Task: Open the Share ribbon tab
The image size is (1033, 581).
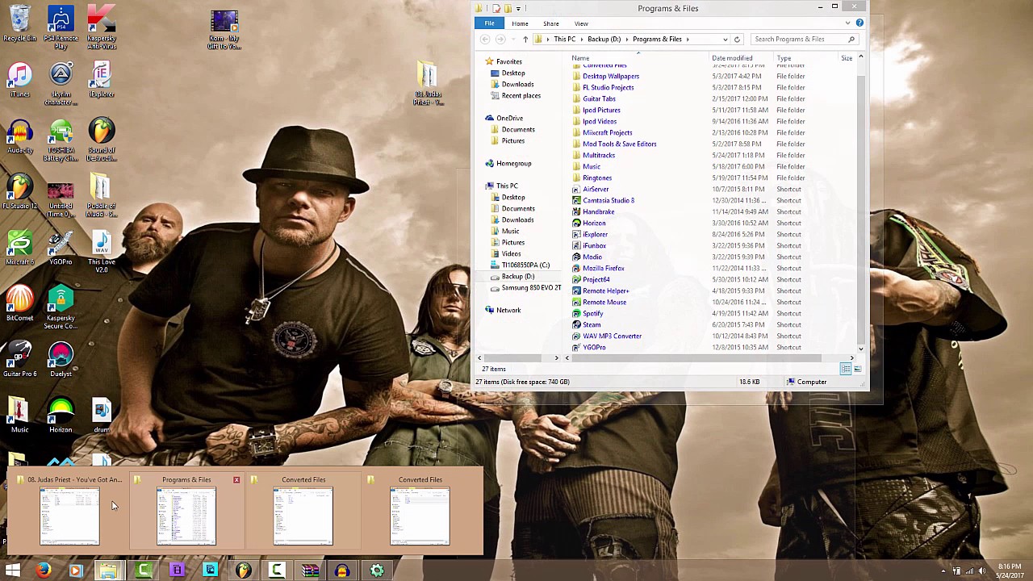Action: [x=551, y=23]
